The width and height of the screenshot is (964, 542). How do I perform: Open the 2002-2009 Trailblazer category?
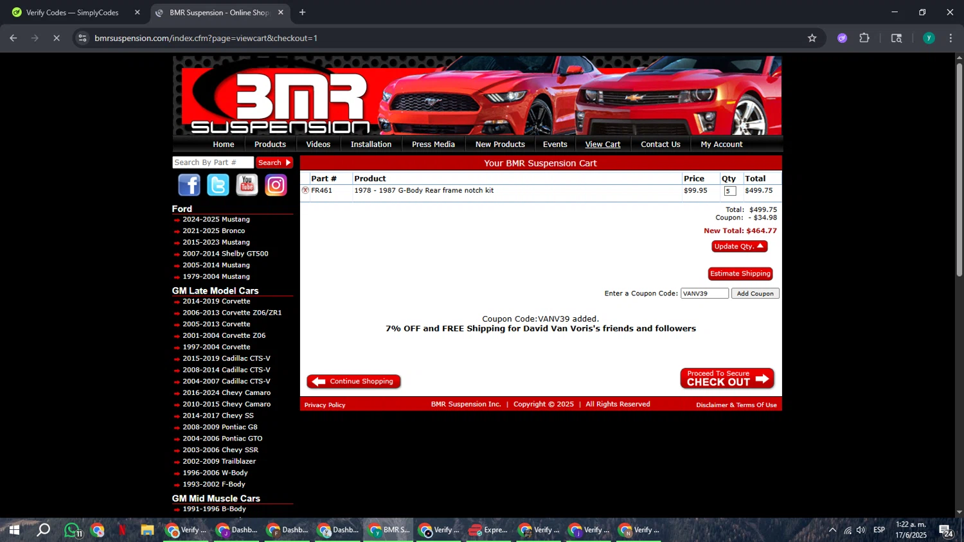pos(219,462)
